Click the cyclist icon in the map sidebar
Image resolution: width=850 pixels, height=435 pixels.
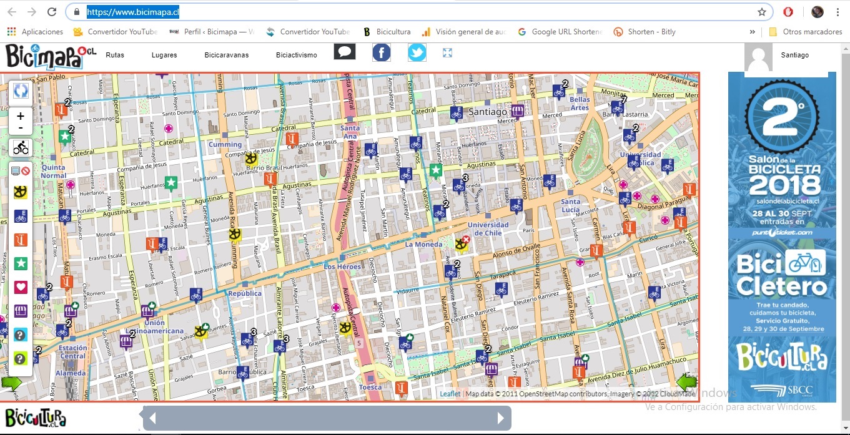point(21,148)
